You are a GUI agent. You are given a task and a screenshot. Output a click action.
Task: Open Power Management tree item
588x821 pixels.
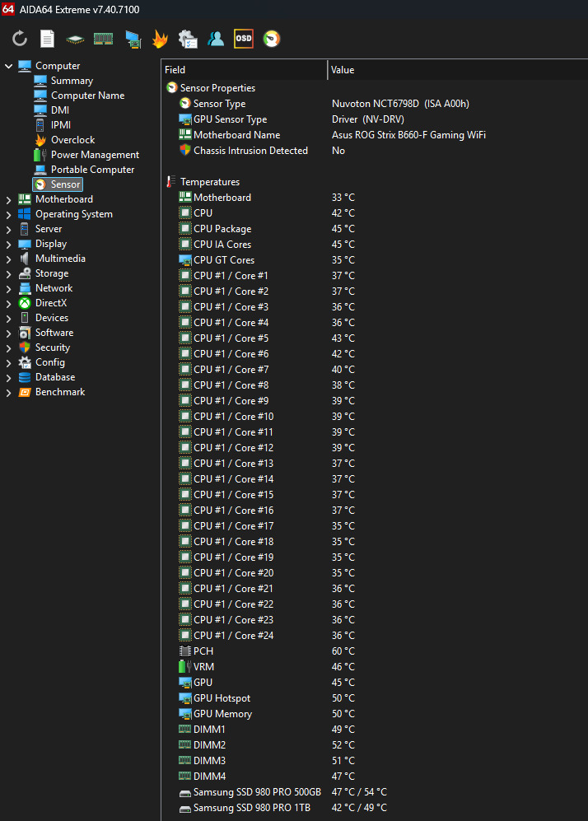click(95, 155)
